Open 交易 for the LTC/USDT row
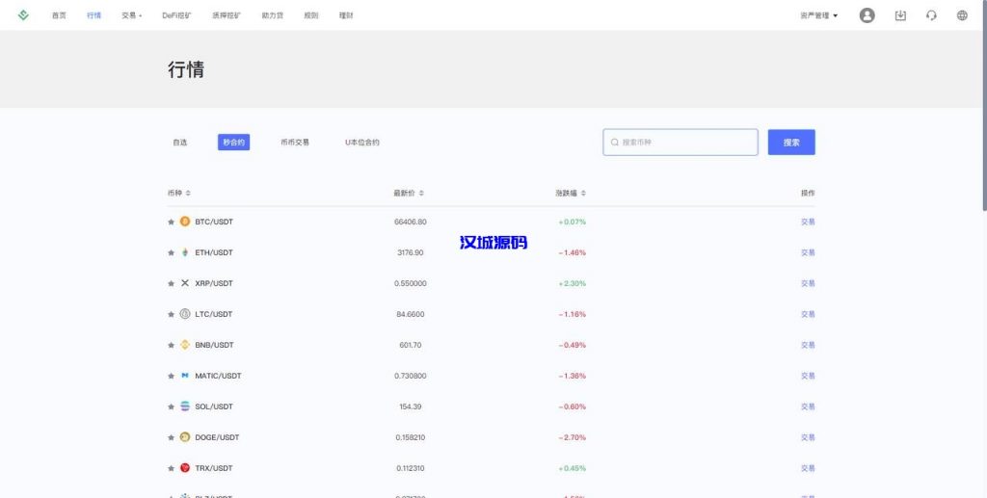Viewport: 987px width, 498px height. [808, 314]
